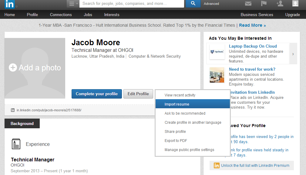Screen dimensions: 306x175
Task: Click the LinkedIn Premium gold icon
Action: coord(217,165)
